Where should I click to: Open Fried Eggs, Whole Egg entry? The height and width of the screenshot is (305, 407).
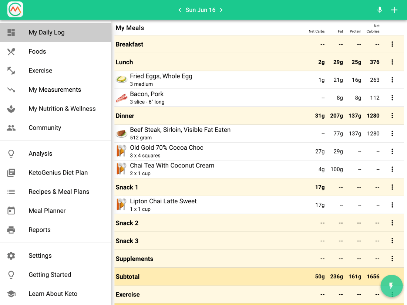(x=161, y=79)
